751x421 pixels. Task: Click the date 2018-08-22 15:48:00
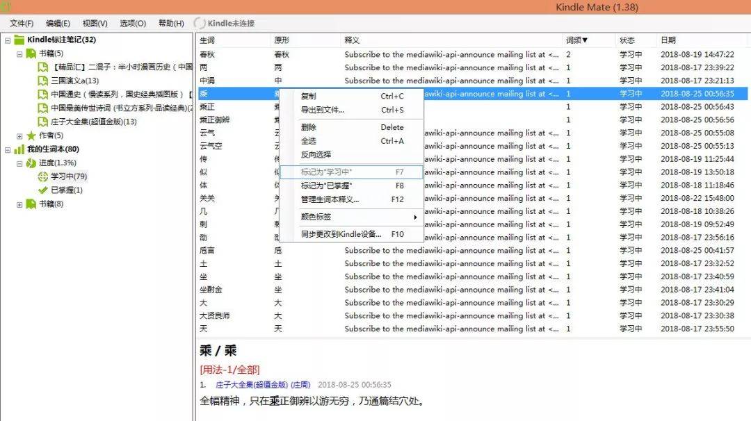coord(697,198)
